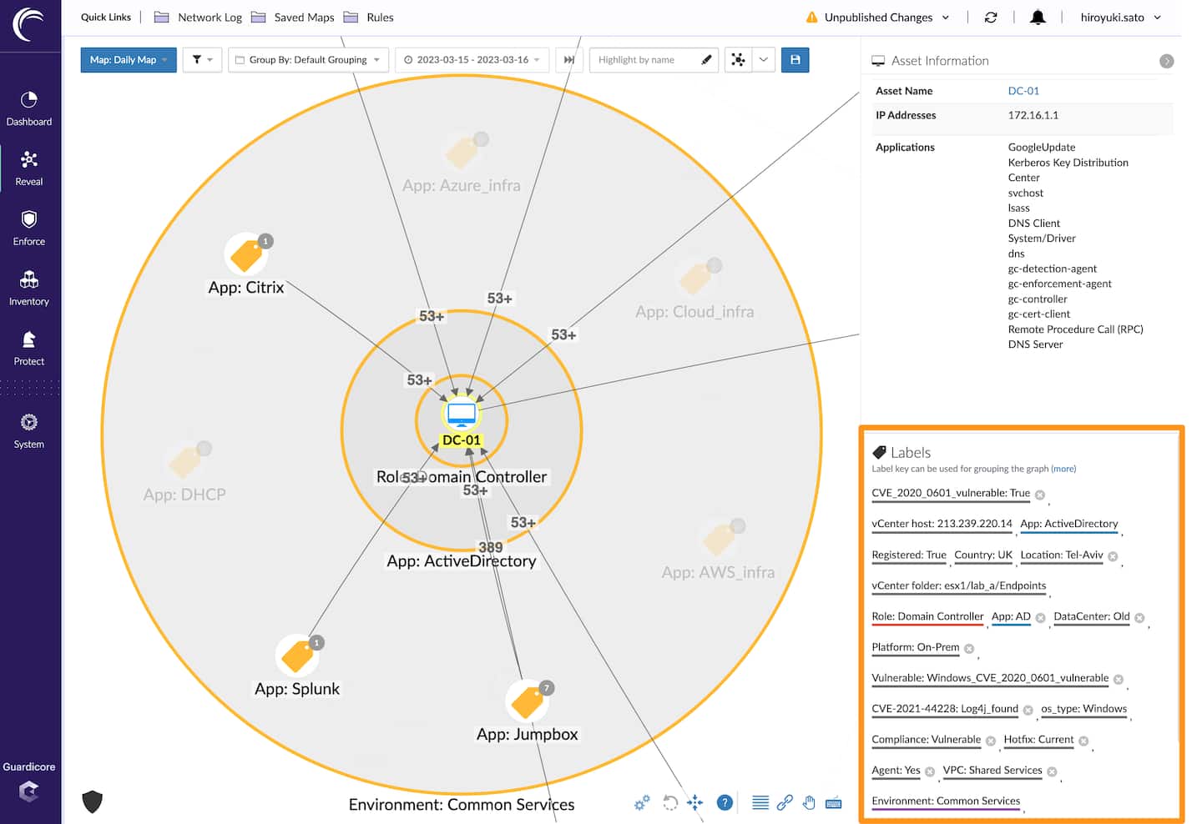Click the notifications bell icon
Image resolution: width=1202 pixels, height=824 pixels.
1038,18
